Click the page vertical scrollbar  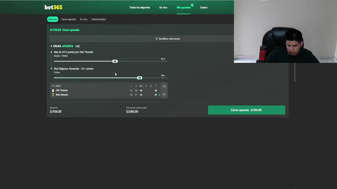pos(295,72)
